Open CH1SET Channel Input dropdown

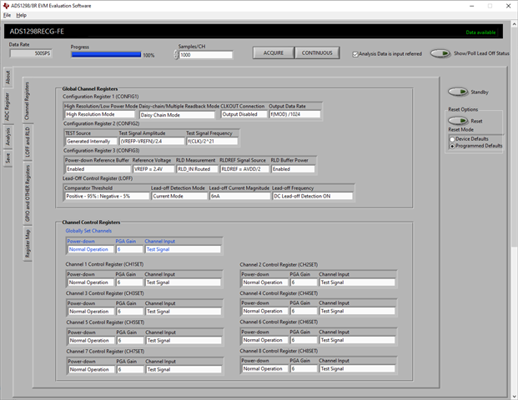[183, 282]
